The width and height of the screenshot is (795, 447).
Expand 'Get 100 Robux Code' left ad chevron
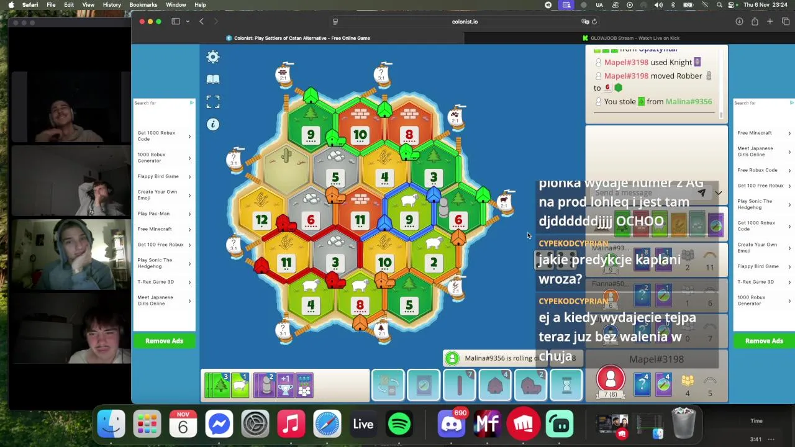189,136
